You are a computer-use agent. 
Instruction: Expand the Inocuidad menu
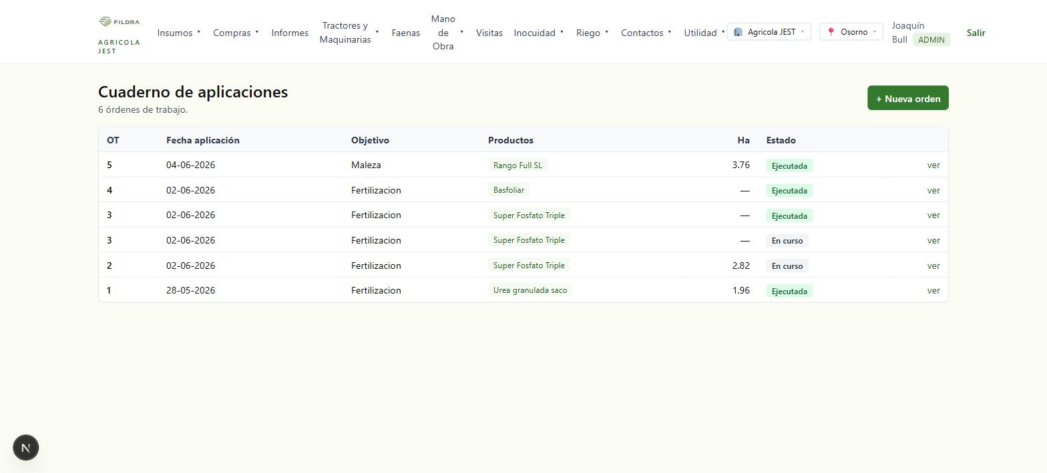point(539,33)
